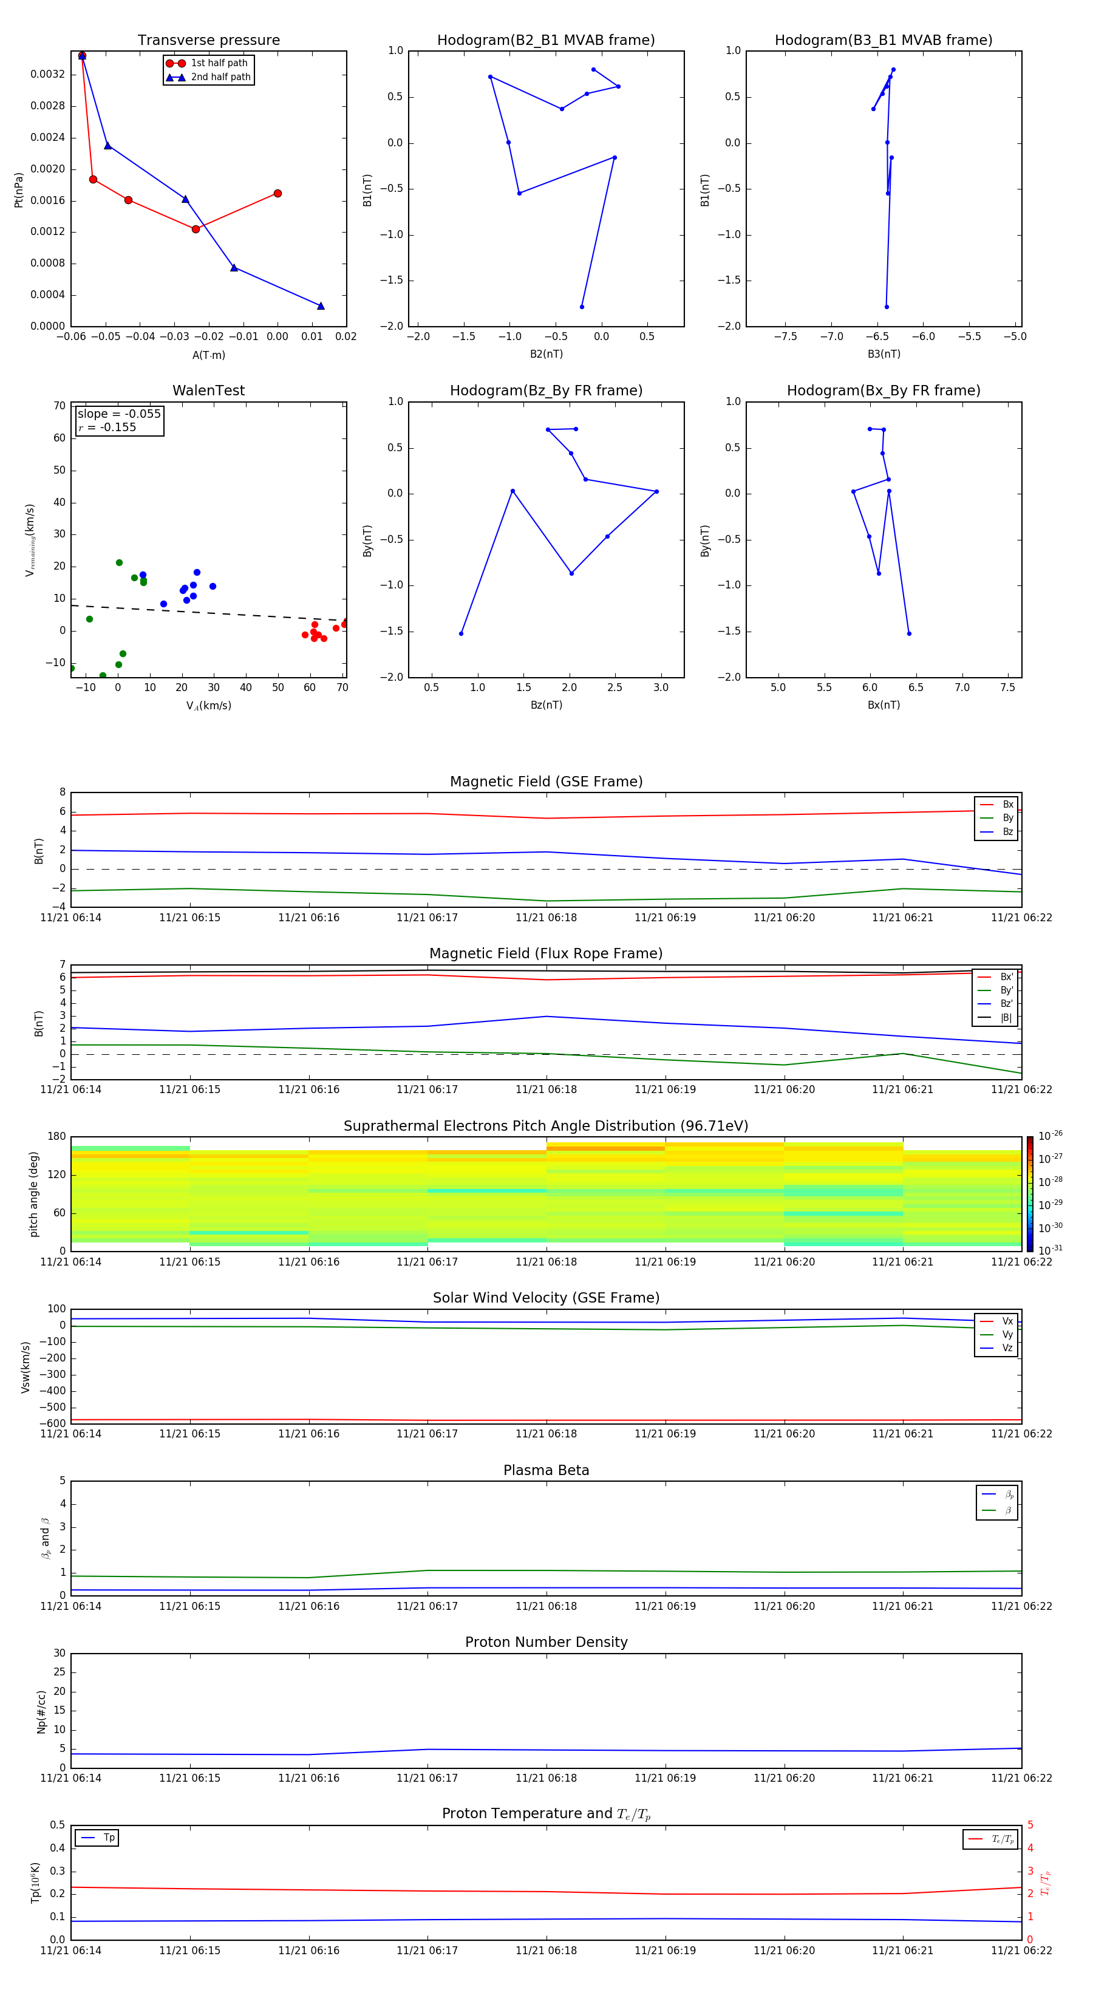This screenshot has height=2004, width=1093.
Task: Select 'Vx' in the velocity legend
Action: 996,1321
